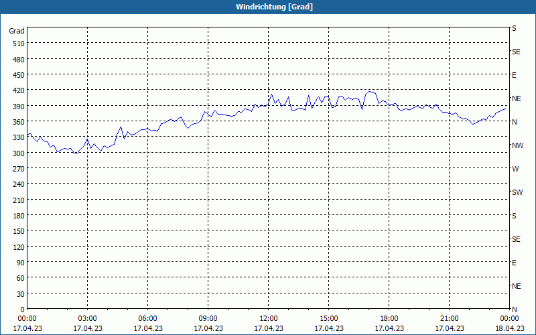The height and width of the screenshot is (335, 536).
Task: Click the 00:00 label above 17.04.23
Action: [27, 319]
